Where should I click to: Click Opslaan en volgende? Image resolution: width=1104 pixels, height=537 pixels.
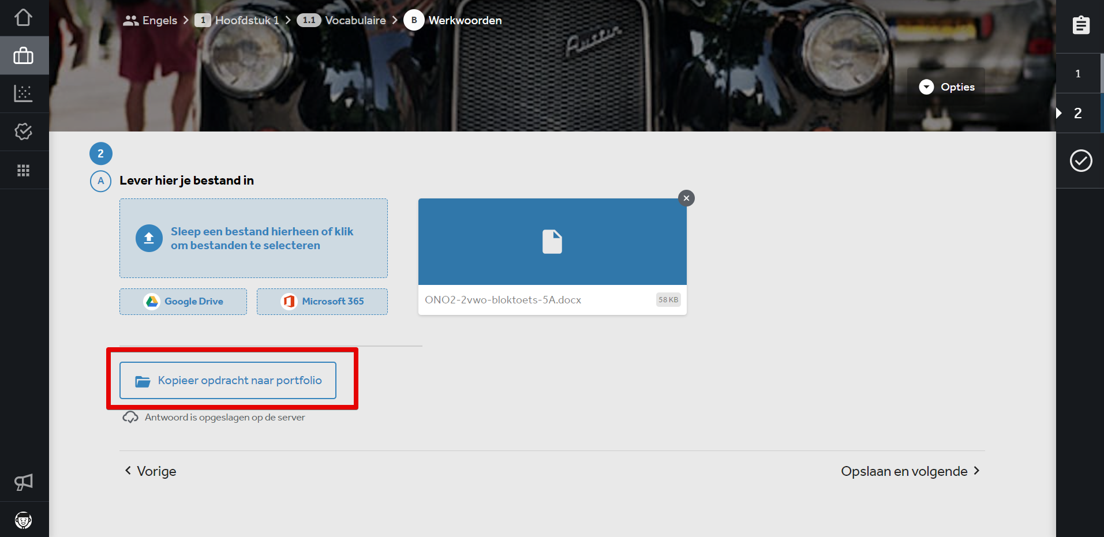coord(911,471)
